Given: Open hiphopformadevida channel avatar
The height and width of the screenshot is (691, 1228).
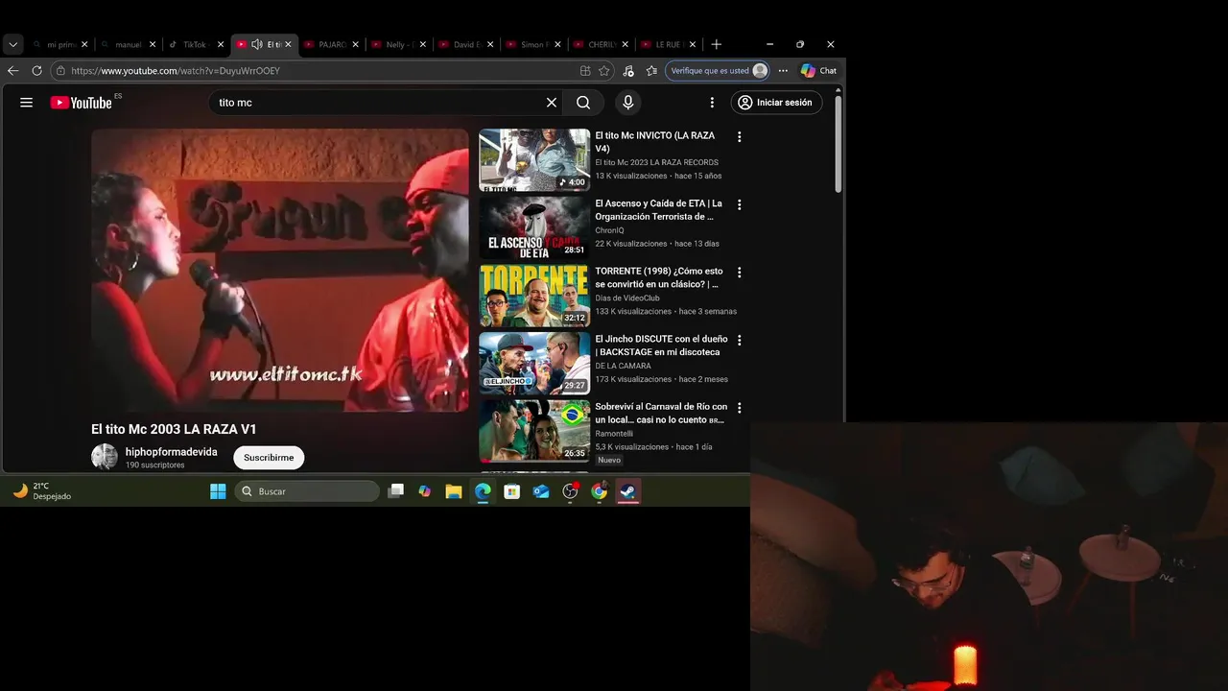Looking at the screenshot, I should click(x=105, y=457).
